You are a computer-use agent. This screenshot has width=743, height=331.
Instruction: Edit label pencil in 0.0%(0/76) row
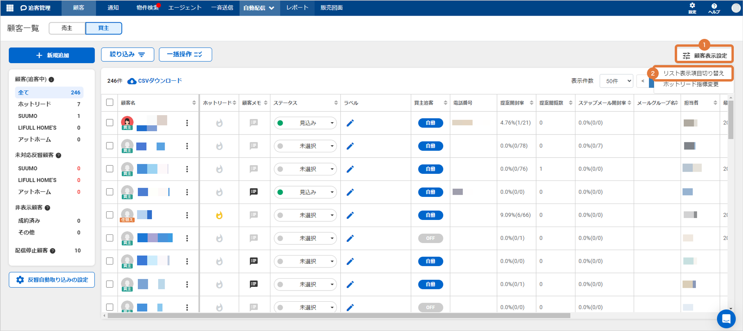click(x=350, y=169)
